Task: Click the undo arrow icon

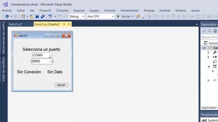Action: pyautogui.click(x=50, y=16)
